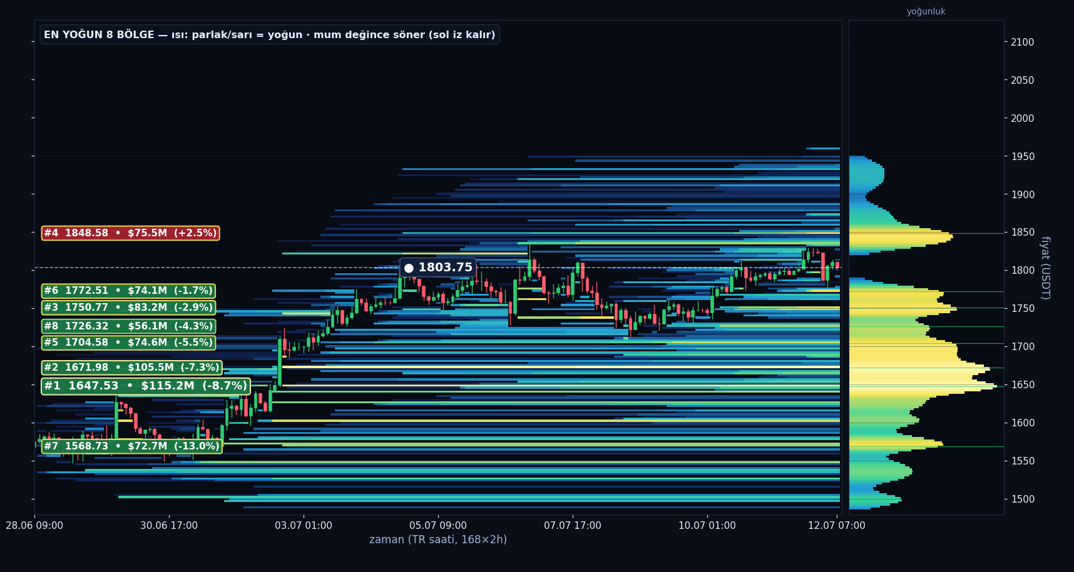The image size is (1074, 572).
Task: Click the #6 1772.51 zone label
Action: (x=128, y=291)
